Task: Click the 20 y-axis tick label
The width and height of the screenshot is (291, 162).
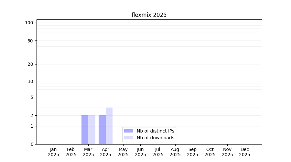Action: pos(30,64)
